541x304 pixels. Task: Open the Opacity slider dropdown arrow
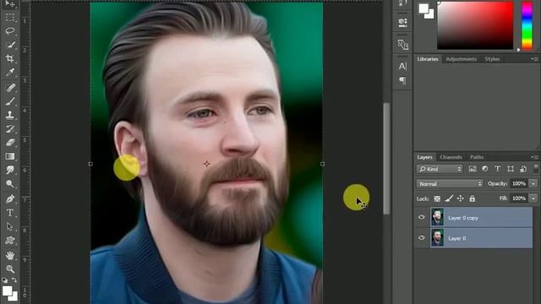533,184
